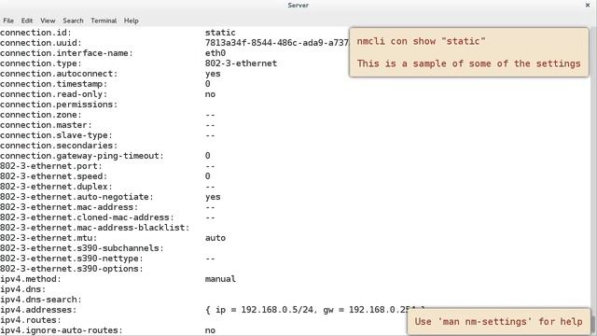Screen dimensions: 597x336
Task: Click the '802-3-ethernet.cloned-mac-address:' label
Action: coord(87,217)
